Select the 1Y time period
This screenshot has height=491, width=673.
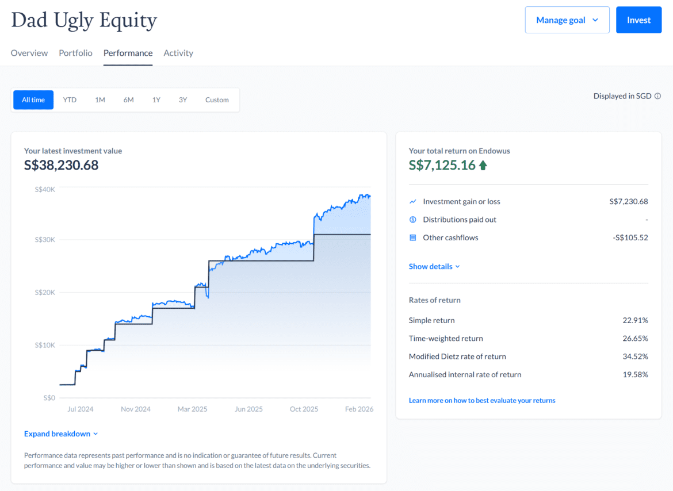click(x=156, y=99)
